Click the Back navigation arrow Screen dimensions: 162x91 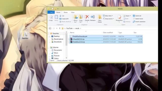[50, 28]
